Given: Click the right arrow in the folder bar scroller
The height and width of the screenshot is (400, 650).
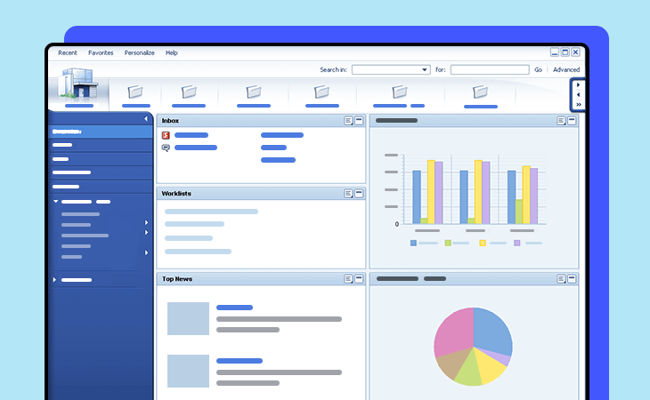Looking at the screenshot, I should click(x=578, y=84).
